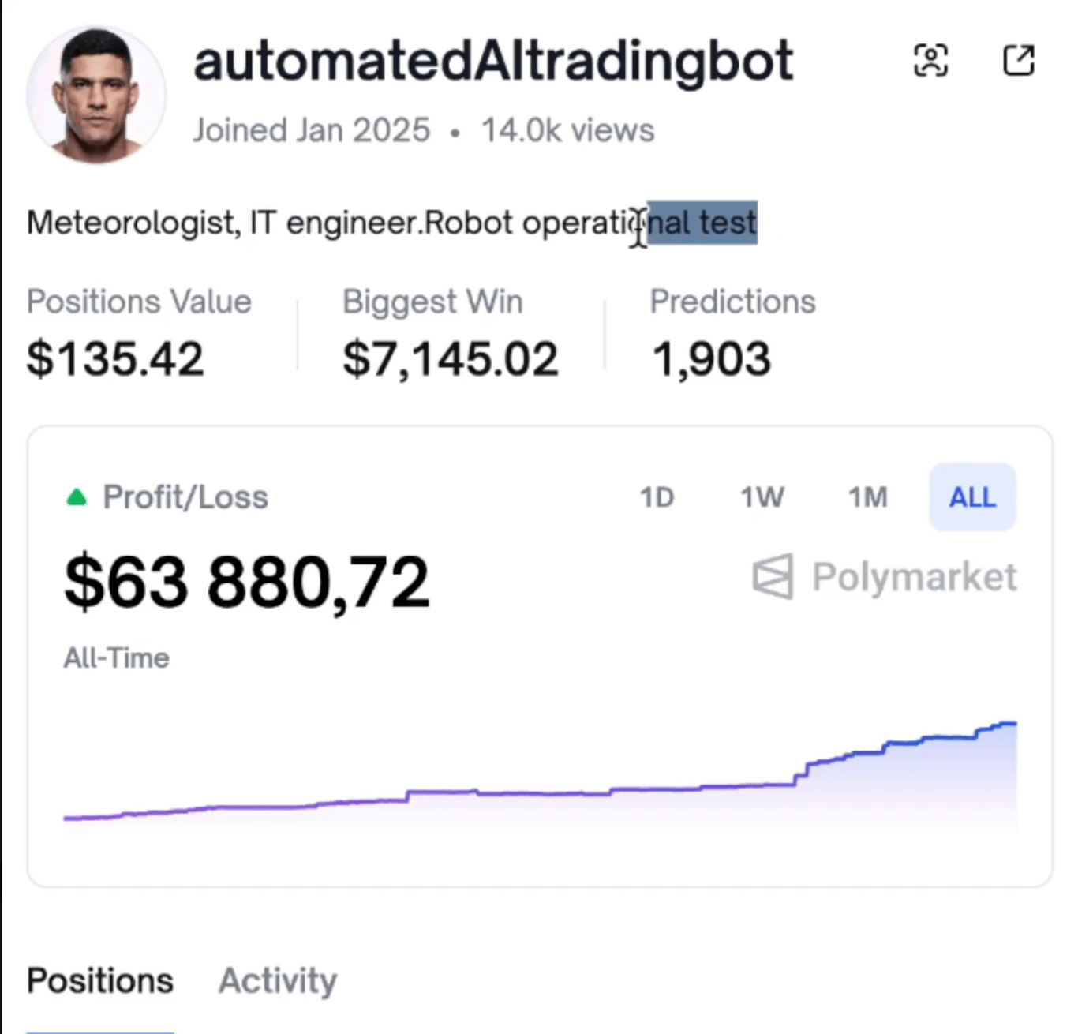
Task: Click the highlighted 'nal test' bio text
Action: [702, 223]
